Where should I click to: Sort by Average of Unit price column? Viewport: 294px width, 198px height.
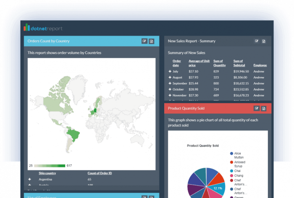tap(199, 63)
